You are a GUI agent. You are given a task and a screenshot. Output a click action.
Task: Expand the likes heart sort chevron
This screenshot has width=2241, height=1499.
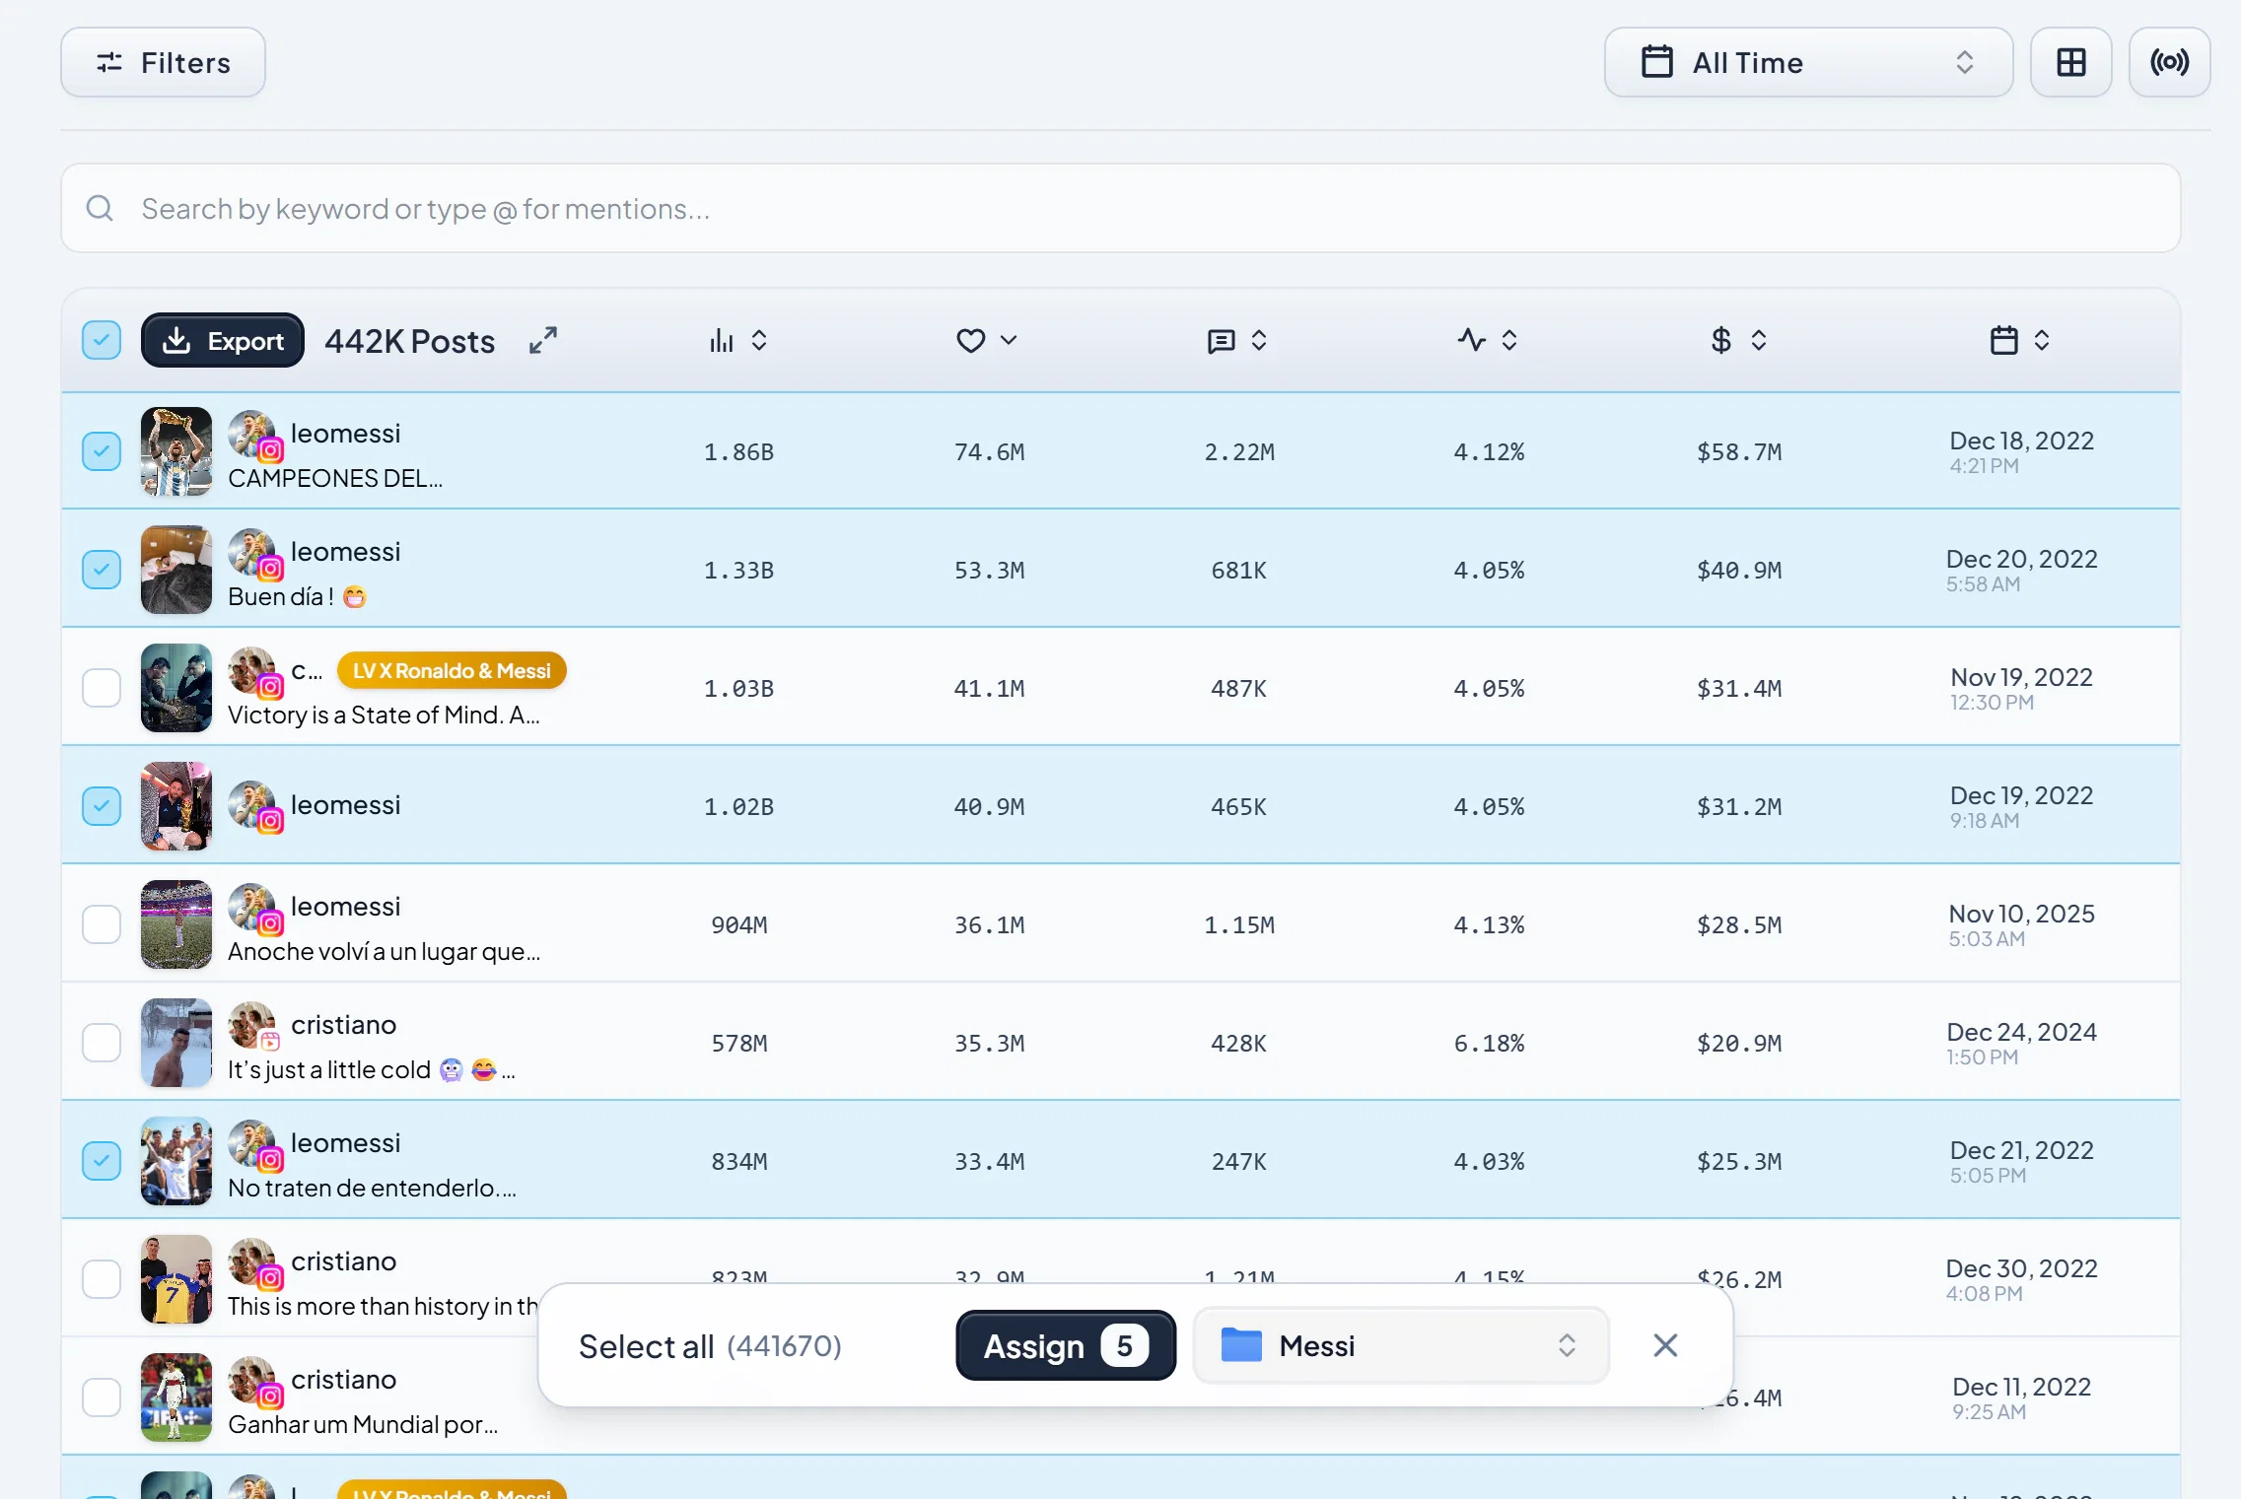(x=987, y=341)
